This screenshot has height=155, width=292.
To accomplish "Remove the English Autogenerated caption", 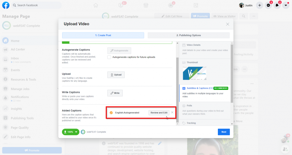I will tap(172, 113).
